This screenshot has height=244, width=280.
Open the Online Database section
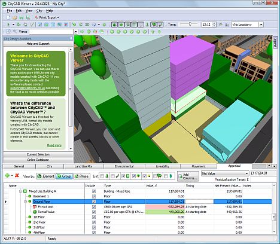click(x=38, y=160)
